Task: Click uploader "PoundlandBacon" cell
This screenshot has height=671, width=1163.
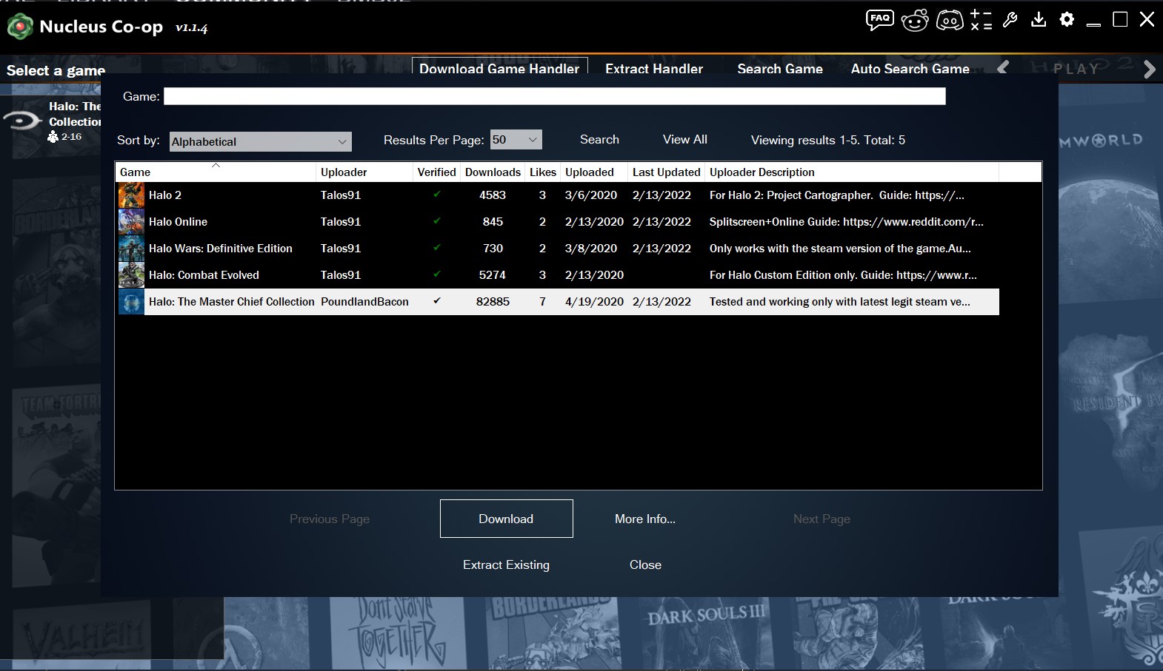Action: (364, 302)
